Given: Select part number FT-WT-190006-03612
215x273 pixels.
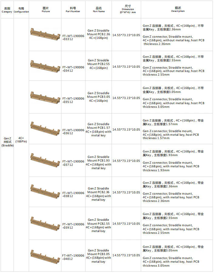Looking at the screenshot, I should 73,131.
